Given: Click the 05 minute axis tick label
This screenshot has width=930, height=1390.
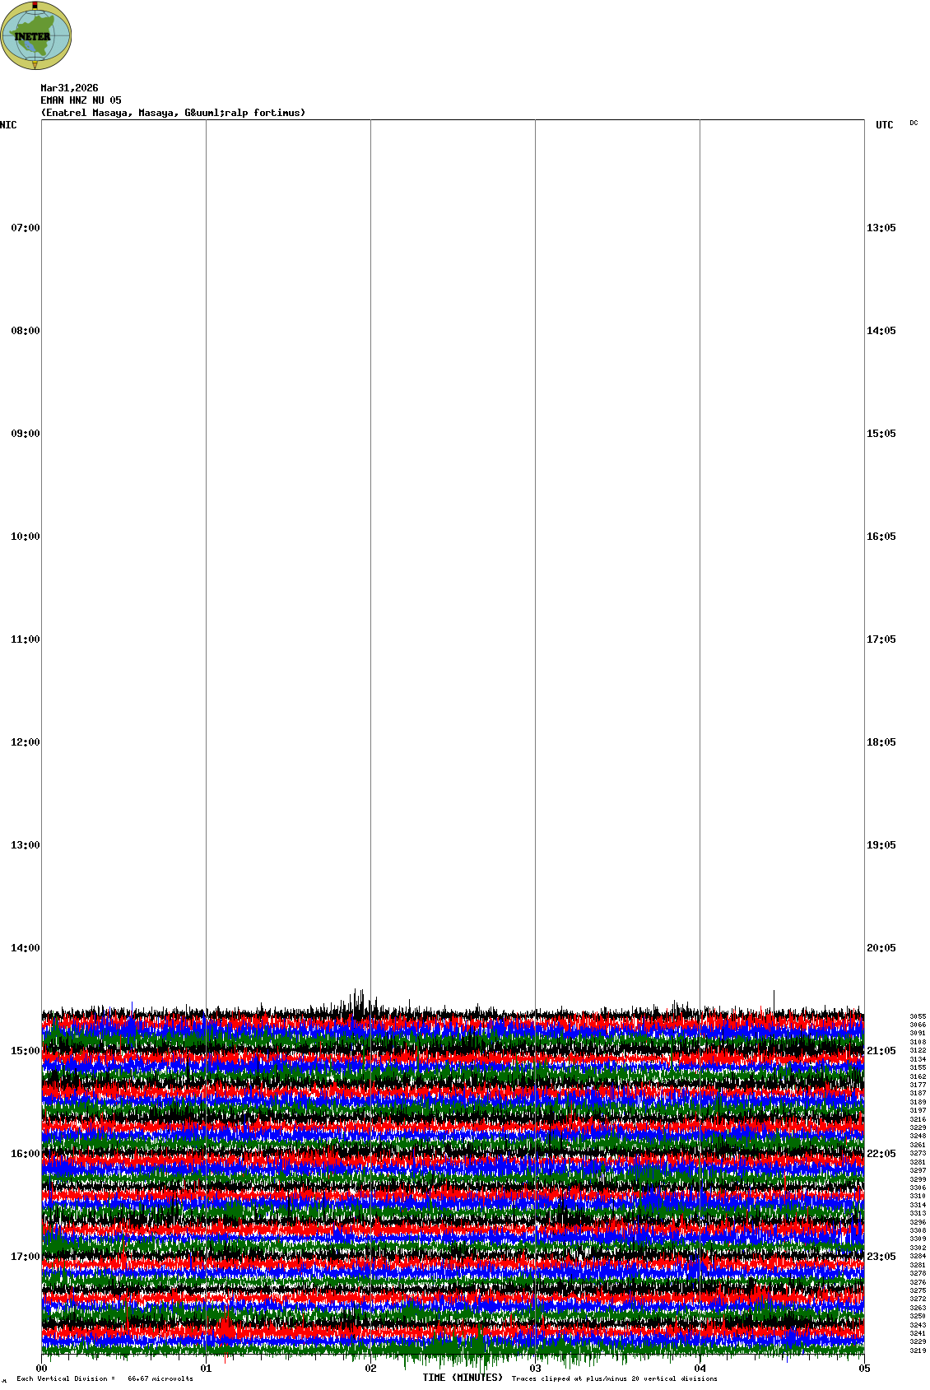Looking at the screenshot, I should [x=864, y=1369].
